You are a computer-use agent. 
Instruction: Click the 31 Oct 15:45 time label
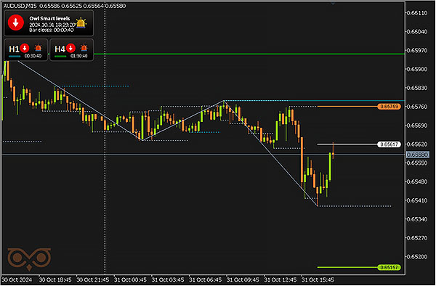[318, 279]
